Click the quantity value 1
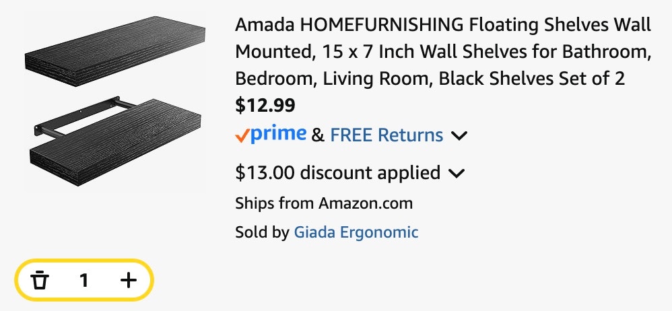 (84, 281)
